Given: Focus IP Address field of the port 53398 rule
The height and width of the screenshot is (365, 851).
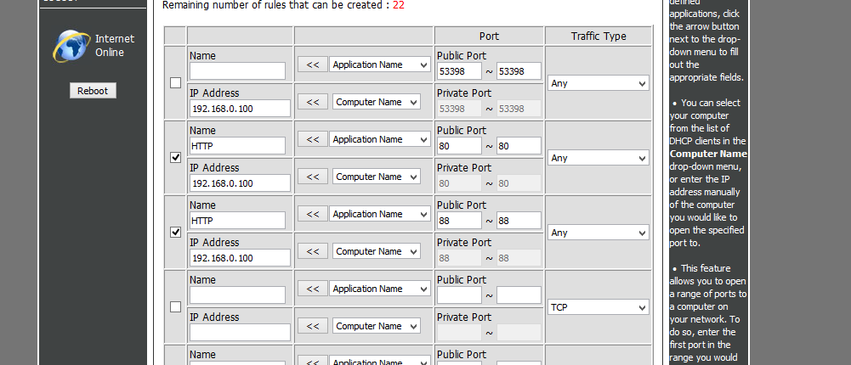Looking at the screenshot, I should (240, 109).
